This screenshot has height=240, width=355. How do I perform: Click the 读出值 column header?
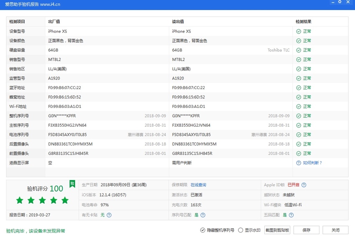tap(178, 22)
